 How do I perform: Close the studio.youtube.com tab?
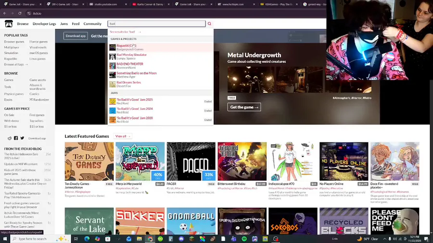point(126,4)
